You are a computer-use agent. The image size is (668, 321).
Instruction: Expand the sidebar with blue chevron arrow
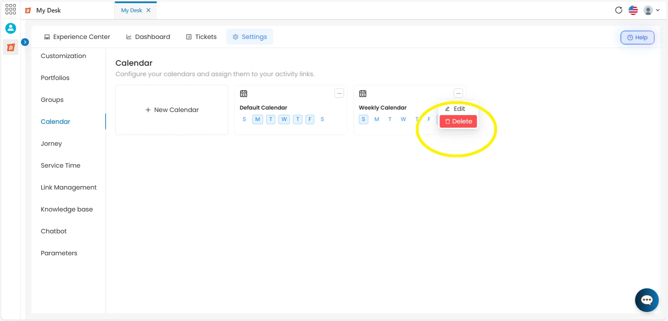click(x=25, y=42)
